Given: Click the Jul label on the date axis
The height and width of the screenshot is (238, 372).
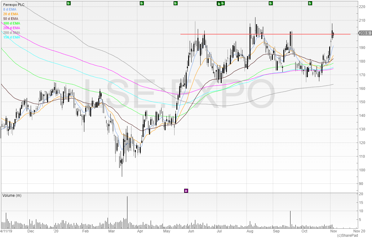Looking at the screenshot, I should coord(219,231).
